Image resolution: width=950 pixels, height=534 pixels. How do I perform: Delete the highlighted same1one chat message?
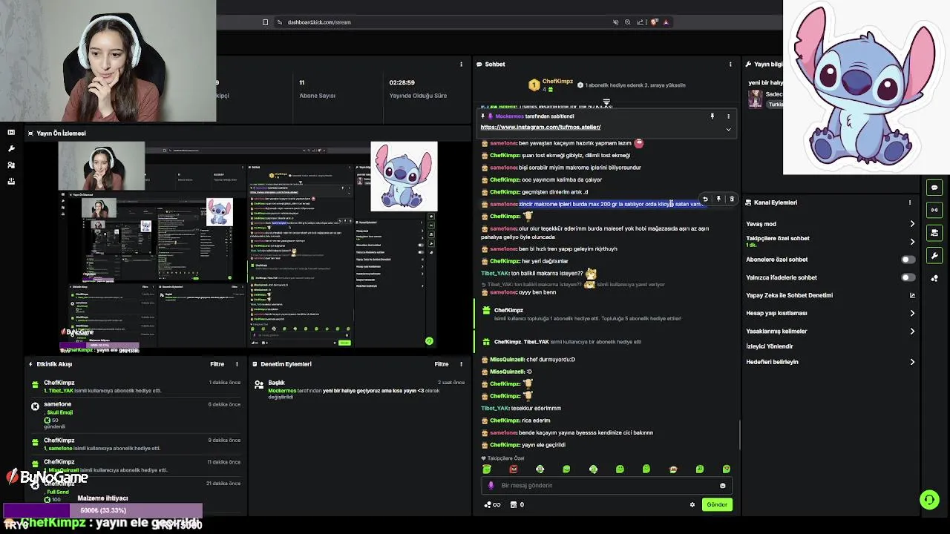[x=732, y=200]
